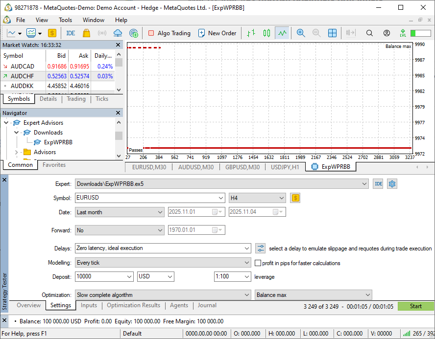Open the EURUSD,M30 chart tab

click(x=149, y=167)
